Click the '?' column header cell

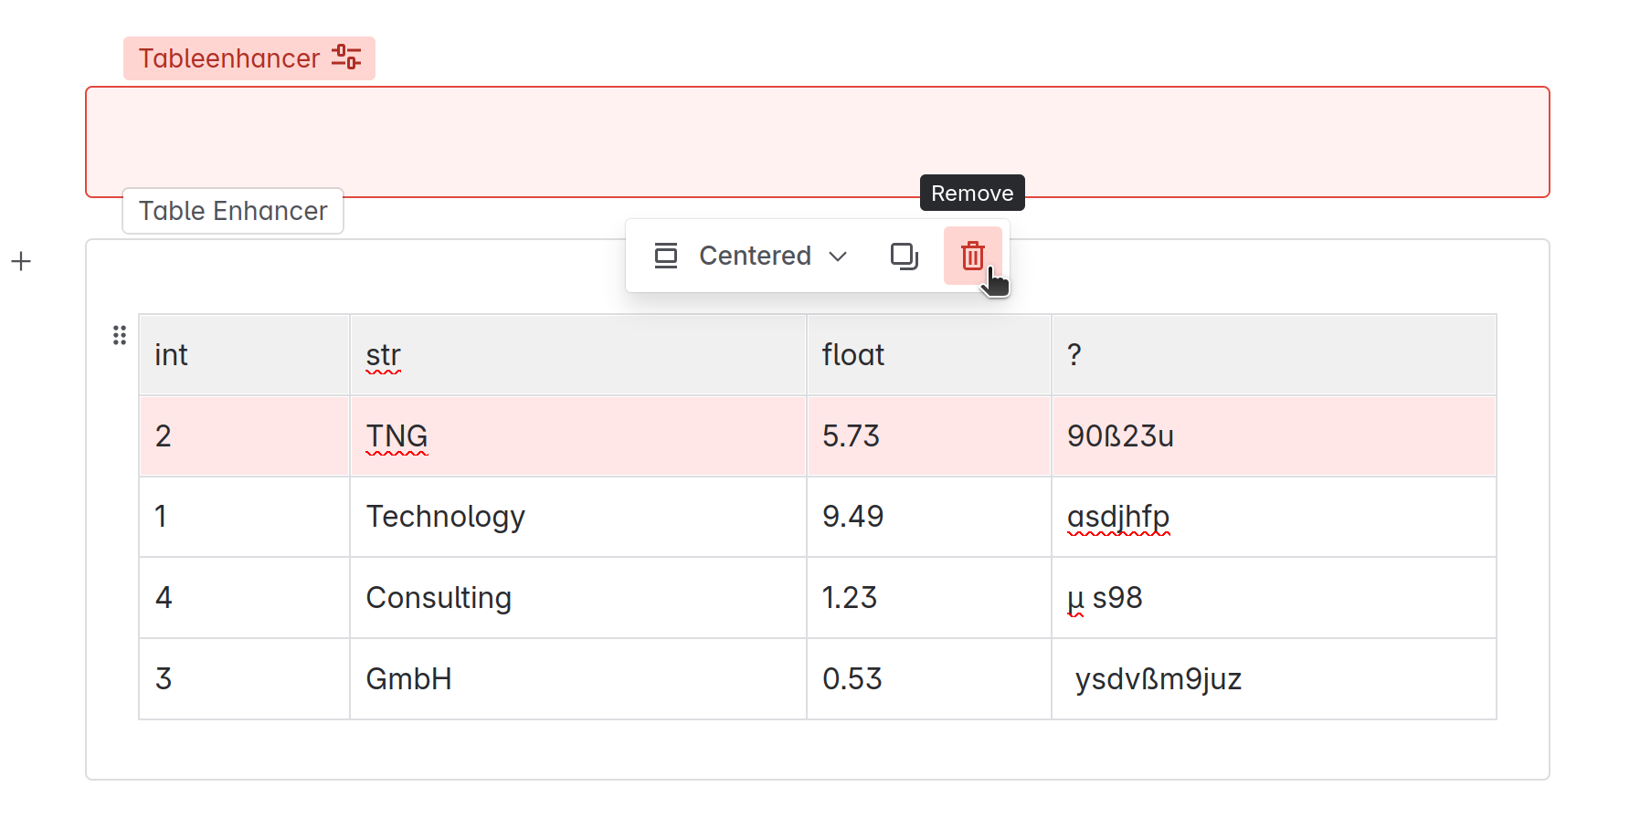click(x=1273, y=354)
